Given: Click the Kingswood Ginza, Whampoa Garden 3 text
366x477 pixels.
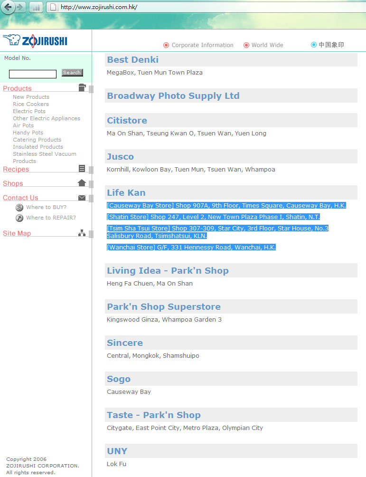Looking at the screenshot, I should [164, 320].
